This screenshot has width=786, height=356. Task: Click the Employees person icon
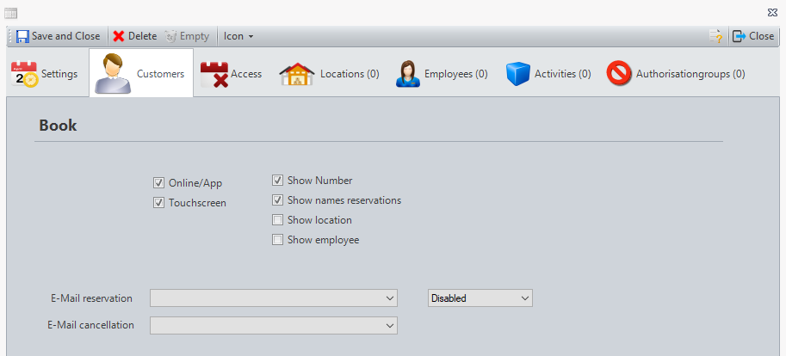coord(407,74)
